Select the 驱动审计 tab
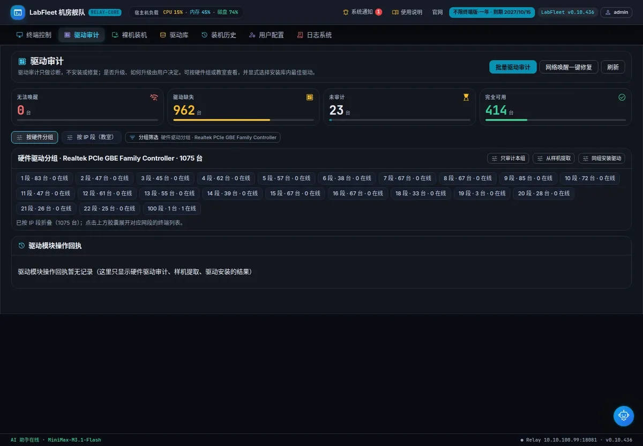Image resolution: width=643 pixels, height=446 pixels. 81,35
